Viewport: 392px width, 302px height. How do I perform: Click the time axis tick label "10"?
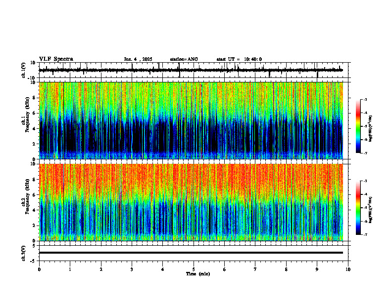[x=348, y=269]
